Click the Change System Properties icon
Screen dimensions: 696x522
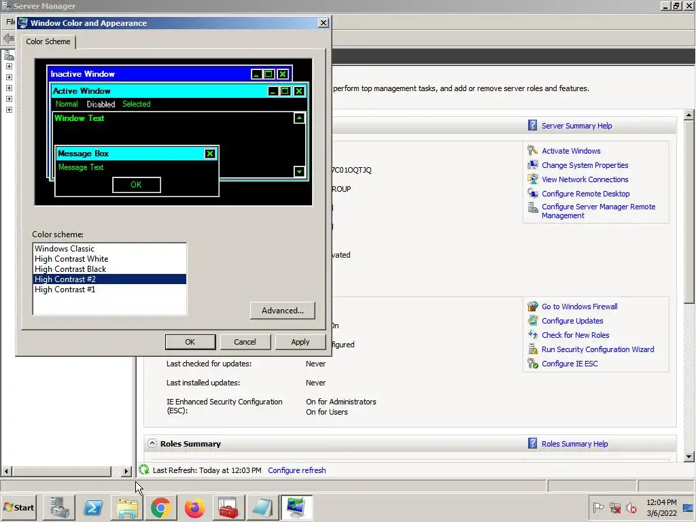[x=532, y=165]
